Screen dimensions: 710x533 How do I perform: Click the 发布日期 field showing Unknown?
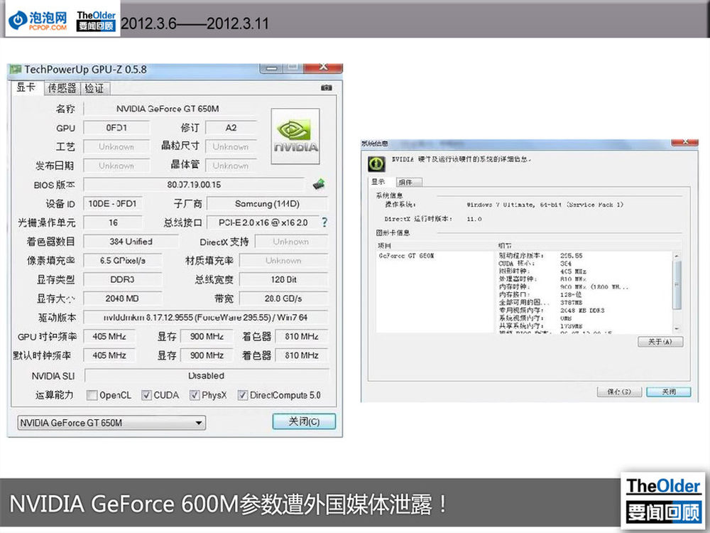coord(116,166)
